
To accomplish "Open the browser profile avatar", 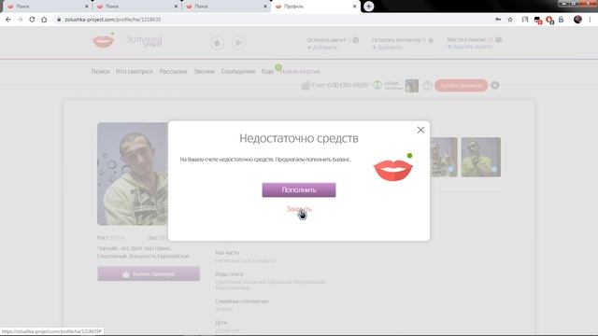I will [x=577, y=20].
